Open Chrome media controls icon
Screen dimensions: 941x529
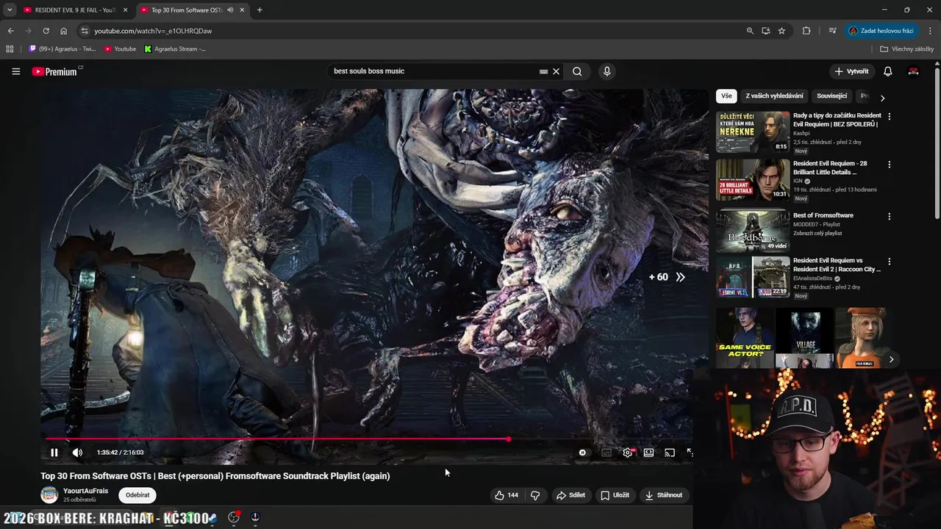pos(832,31)
